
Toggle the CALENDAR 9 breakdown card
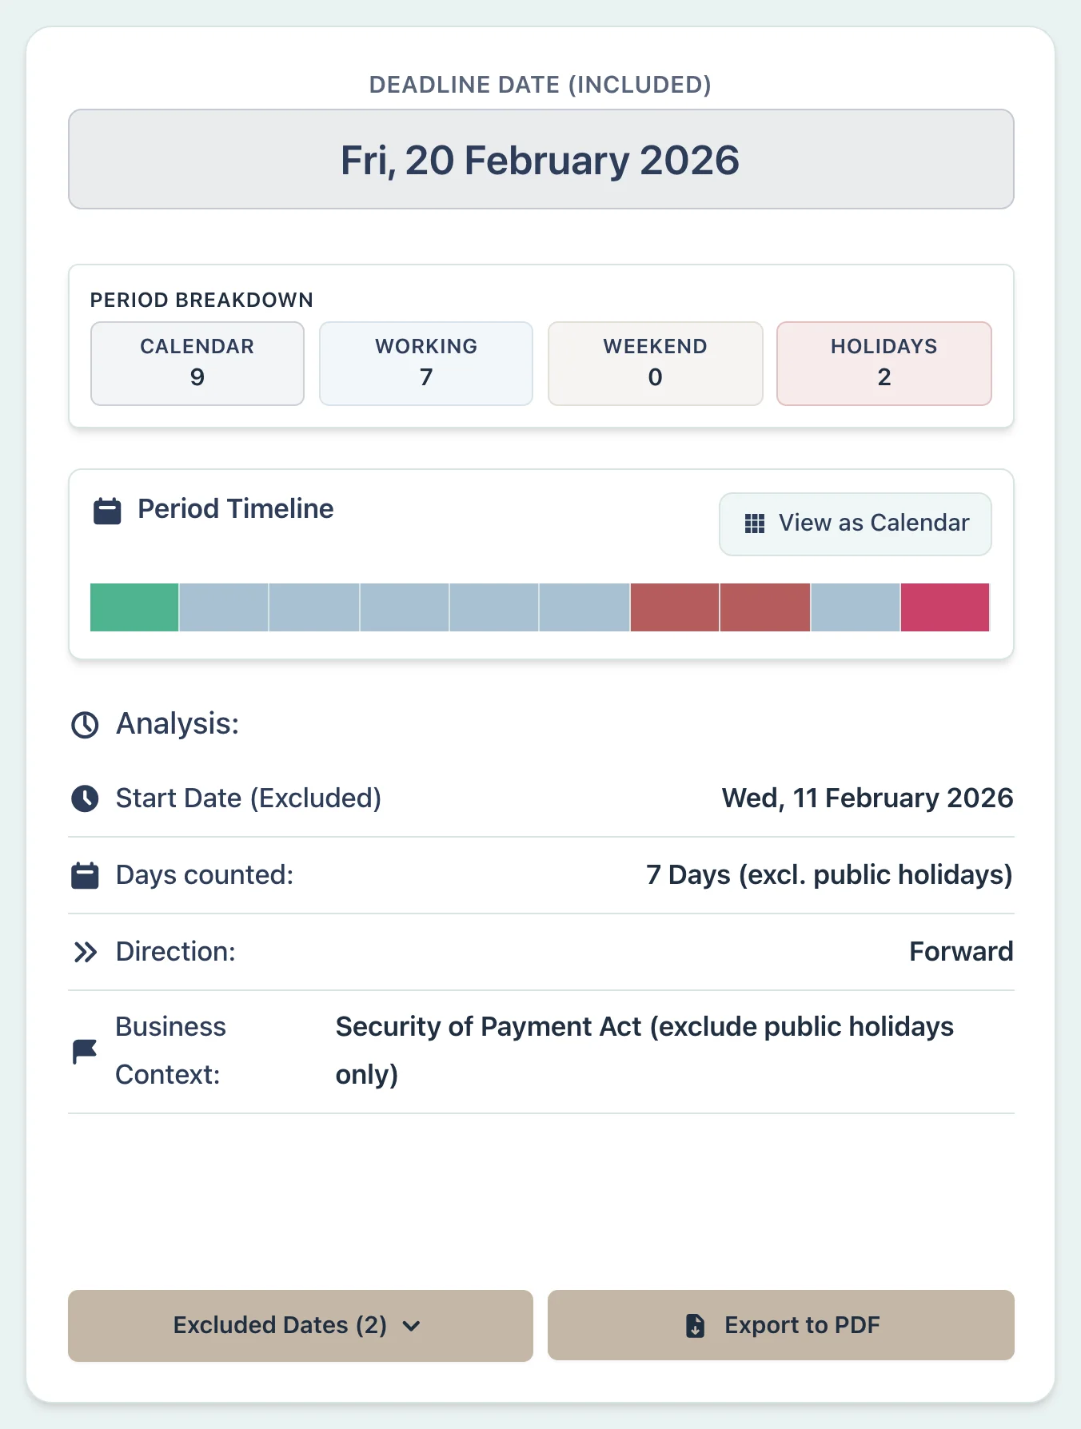point(197,363)
